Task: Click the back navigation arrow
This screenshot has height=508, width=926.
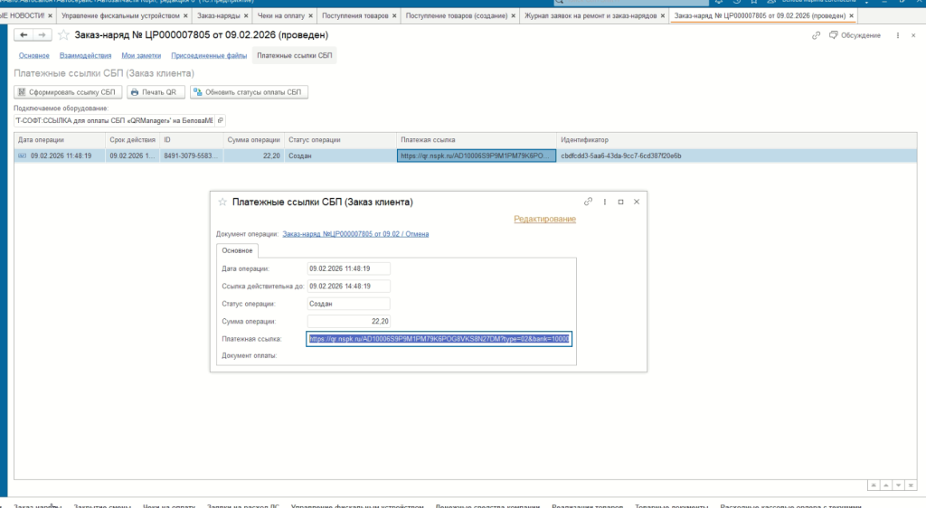Action: [25, 34]
